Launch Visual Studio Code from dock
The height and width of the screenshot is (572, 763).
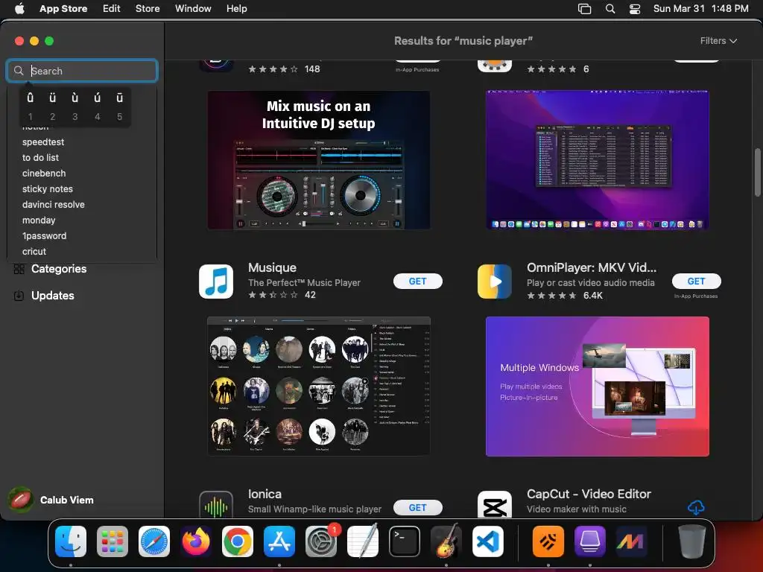coord(487,541)
